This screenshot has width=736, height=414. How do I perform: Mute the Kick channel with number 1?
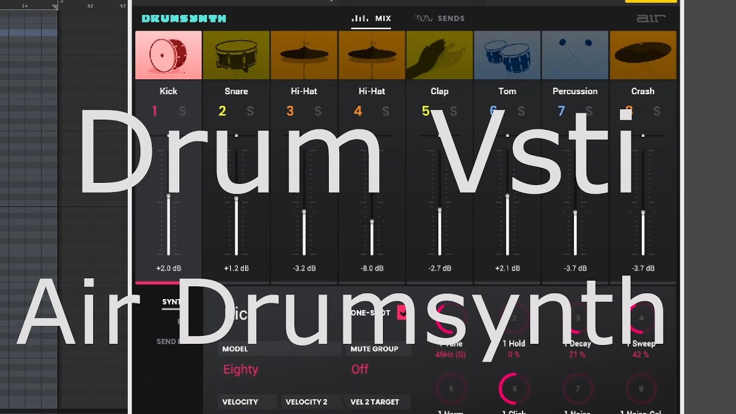click(155, 111)
